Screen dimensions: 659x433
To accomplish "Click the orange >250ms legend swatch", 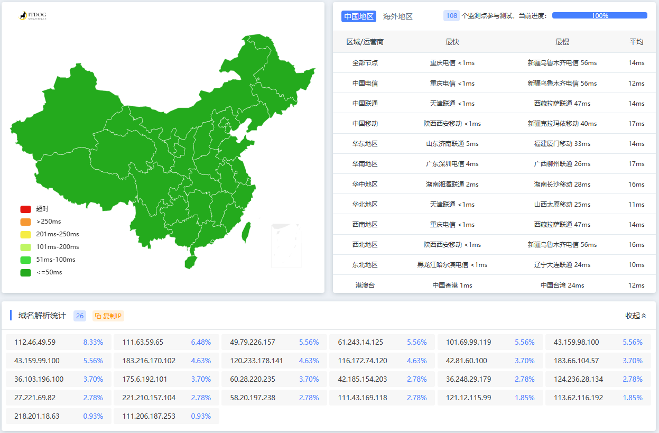I will 26,222.
